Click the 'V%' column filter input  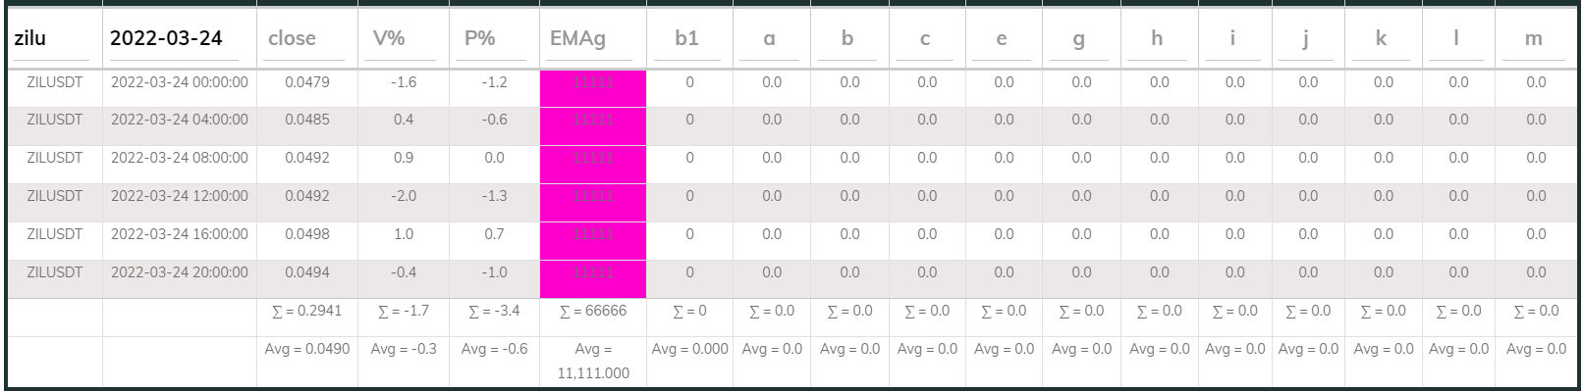(x=402, y=39)
